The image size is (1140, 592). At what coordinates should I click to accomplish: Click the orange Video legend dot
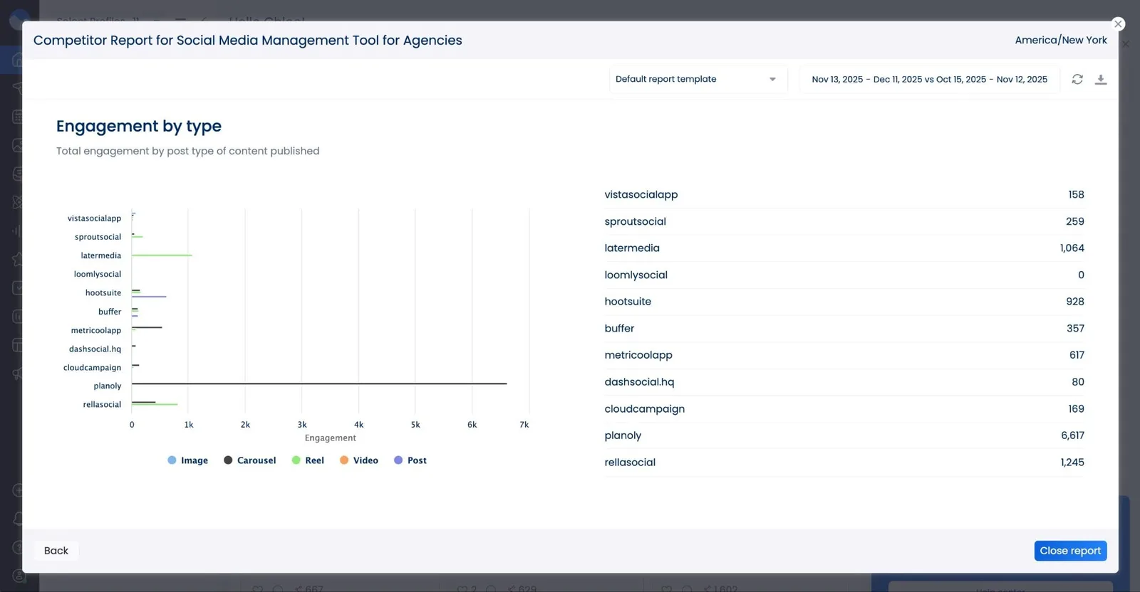(344, 460)
